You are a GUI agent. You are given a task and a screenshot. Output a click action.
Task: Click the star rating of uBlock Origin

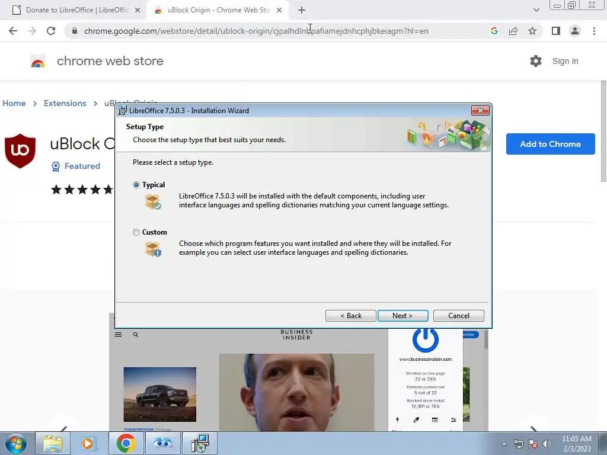(x=82, y=190)
